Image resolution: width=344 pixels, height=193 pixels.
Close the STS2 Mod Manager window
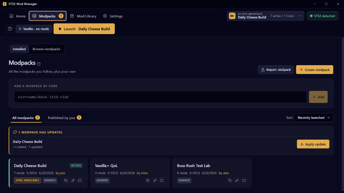(x=338, y=4)
